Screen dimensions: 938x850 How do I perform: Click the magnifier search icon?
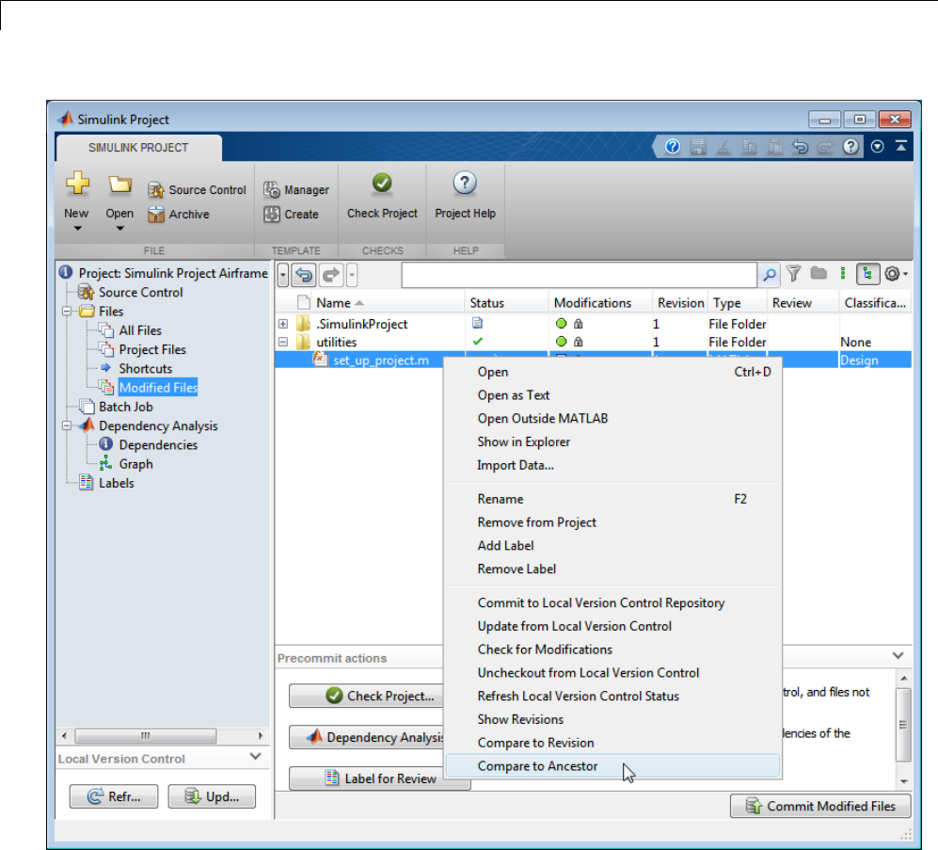pyautogui.click(x=770, y=275)
